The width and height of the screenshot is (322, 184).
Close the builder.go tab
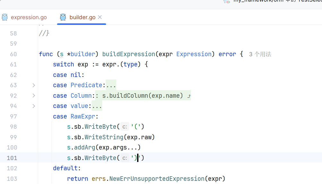tap(100, 17)
